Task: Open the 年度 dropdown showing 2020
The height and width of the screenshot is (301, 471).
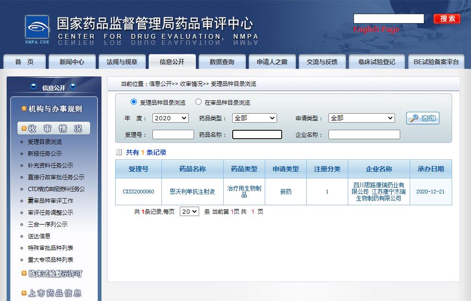Action: click(x=170, y=118)
